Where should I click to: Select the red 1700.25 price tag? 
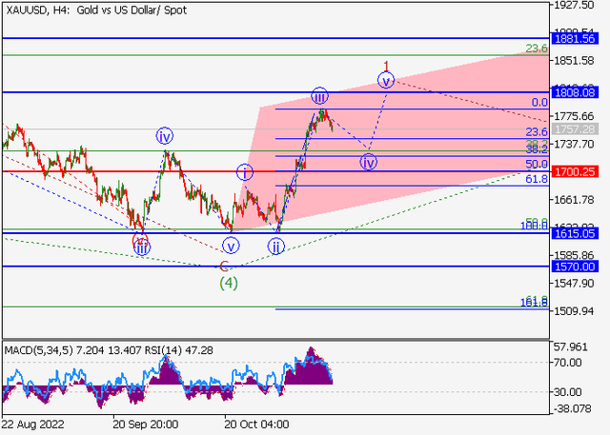click(575, 171)
